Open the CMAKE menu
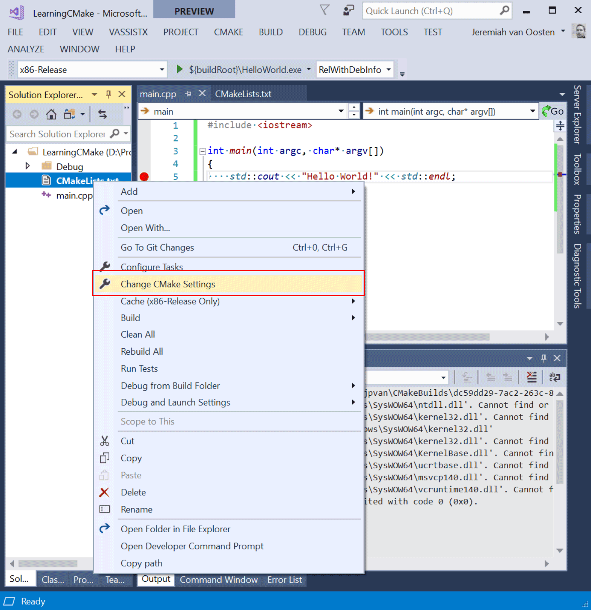This screenshot has width=591, height=610. (x=228, y=32)
